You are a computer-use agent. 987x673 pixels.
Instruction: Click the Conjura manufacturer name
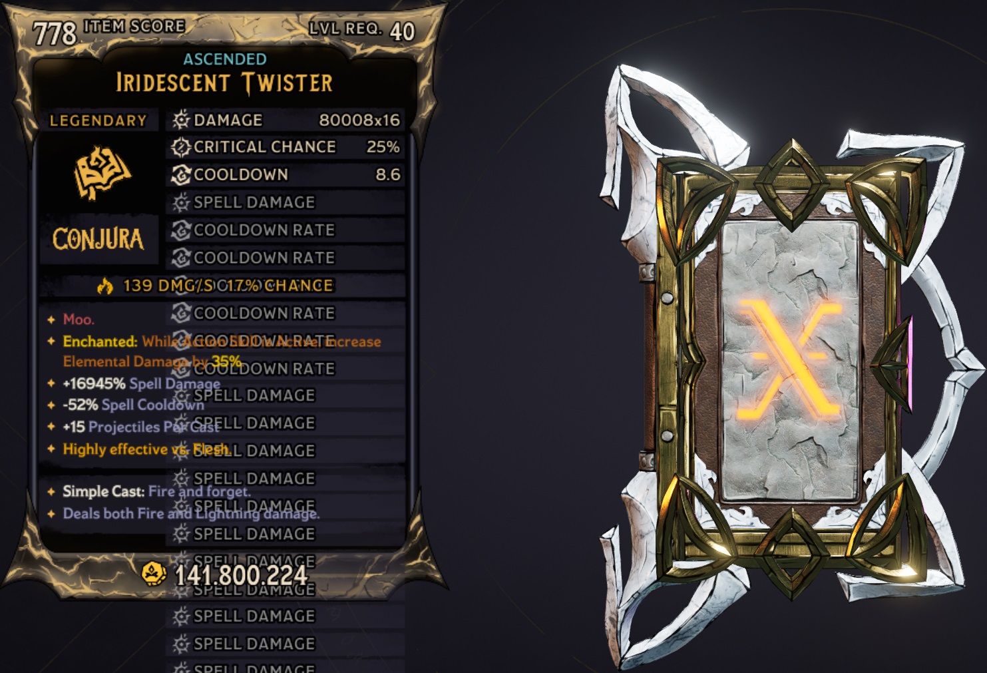(98, 239)
